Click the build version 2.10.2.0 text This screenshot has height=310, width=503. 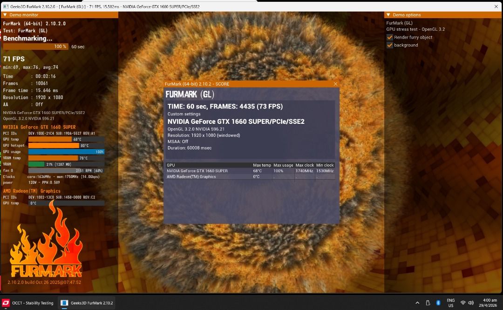pos(44,283)
